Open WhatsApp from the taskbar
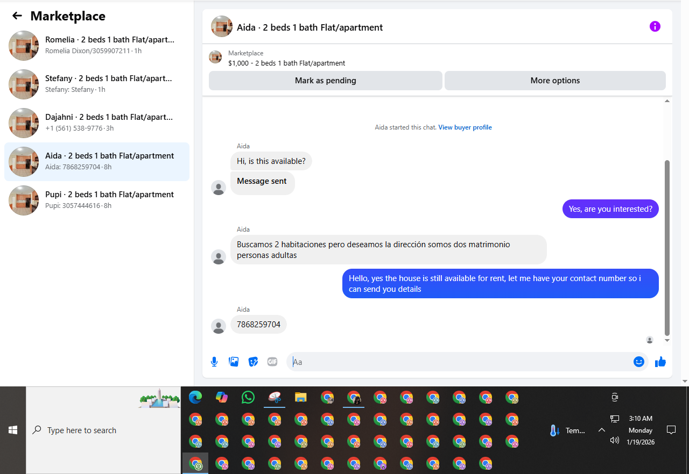Image resolution: width=689 pixels, height=474 pixels. point(248,398)
